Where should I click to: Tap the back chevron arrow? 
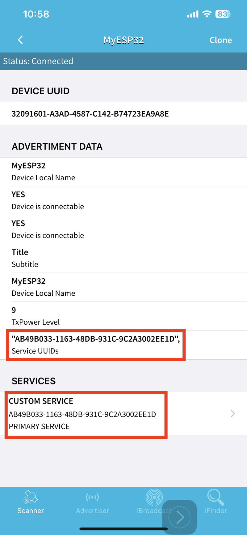[x=20, y=40]
